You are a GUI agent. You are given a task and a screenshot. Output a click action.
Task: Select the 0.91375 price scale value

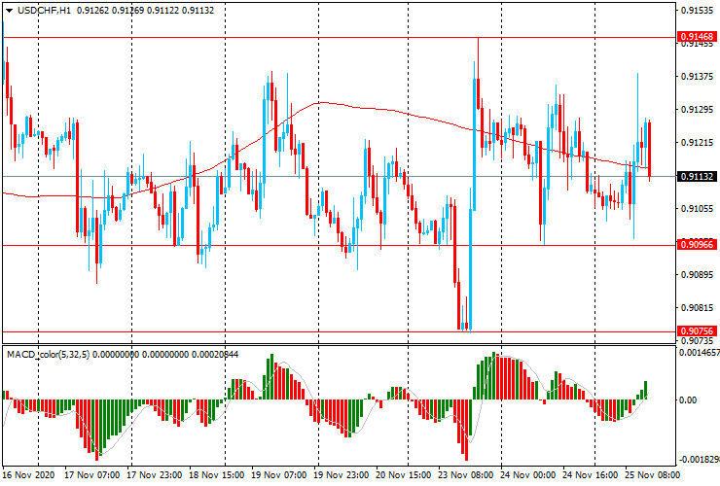pyautogui.click(x=698, y=77)
